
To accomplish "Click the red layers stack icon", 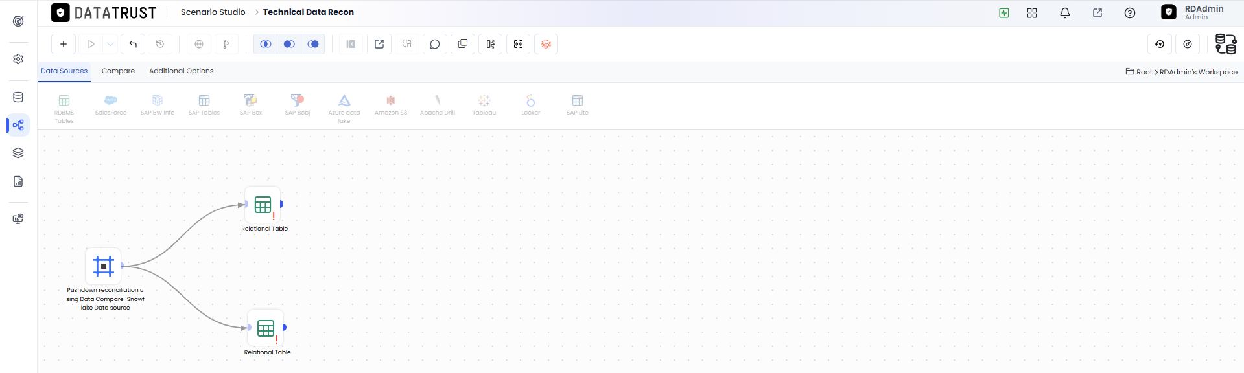I will pos(546,44).
